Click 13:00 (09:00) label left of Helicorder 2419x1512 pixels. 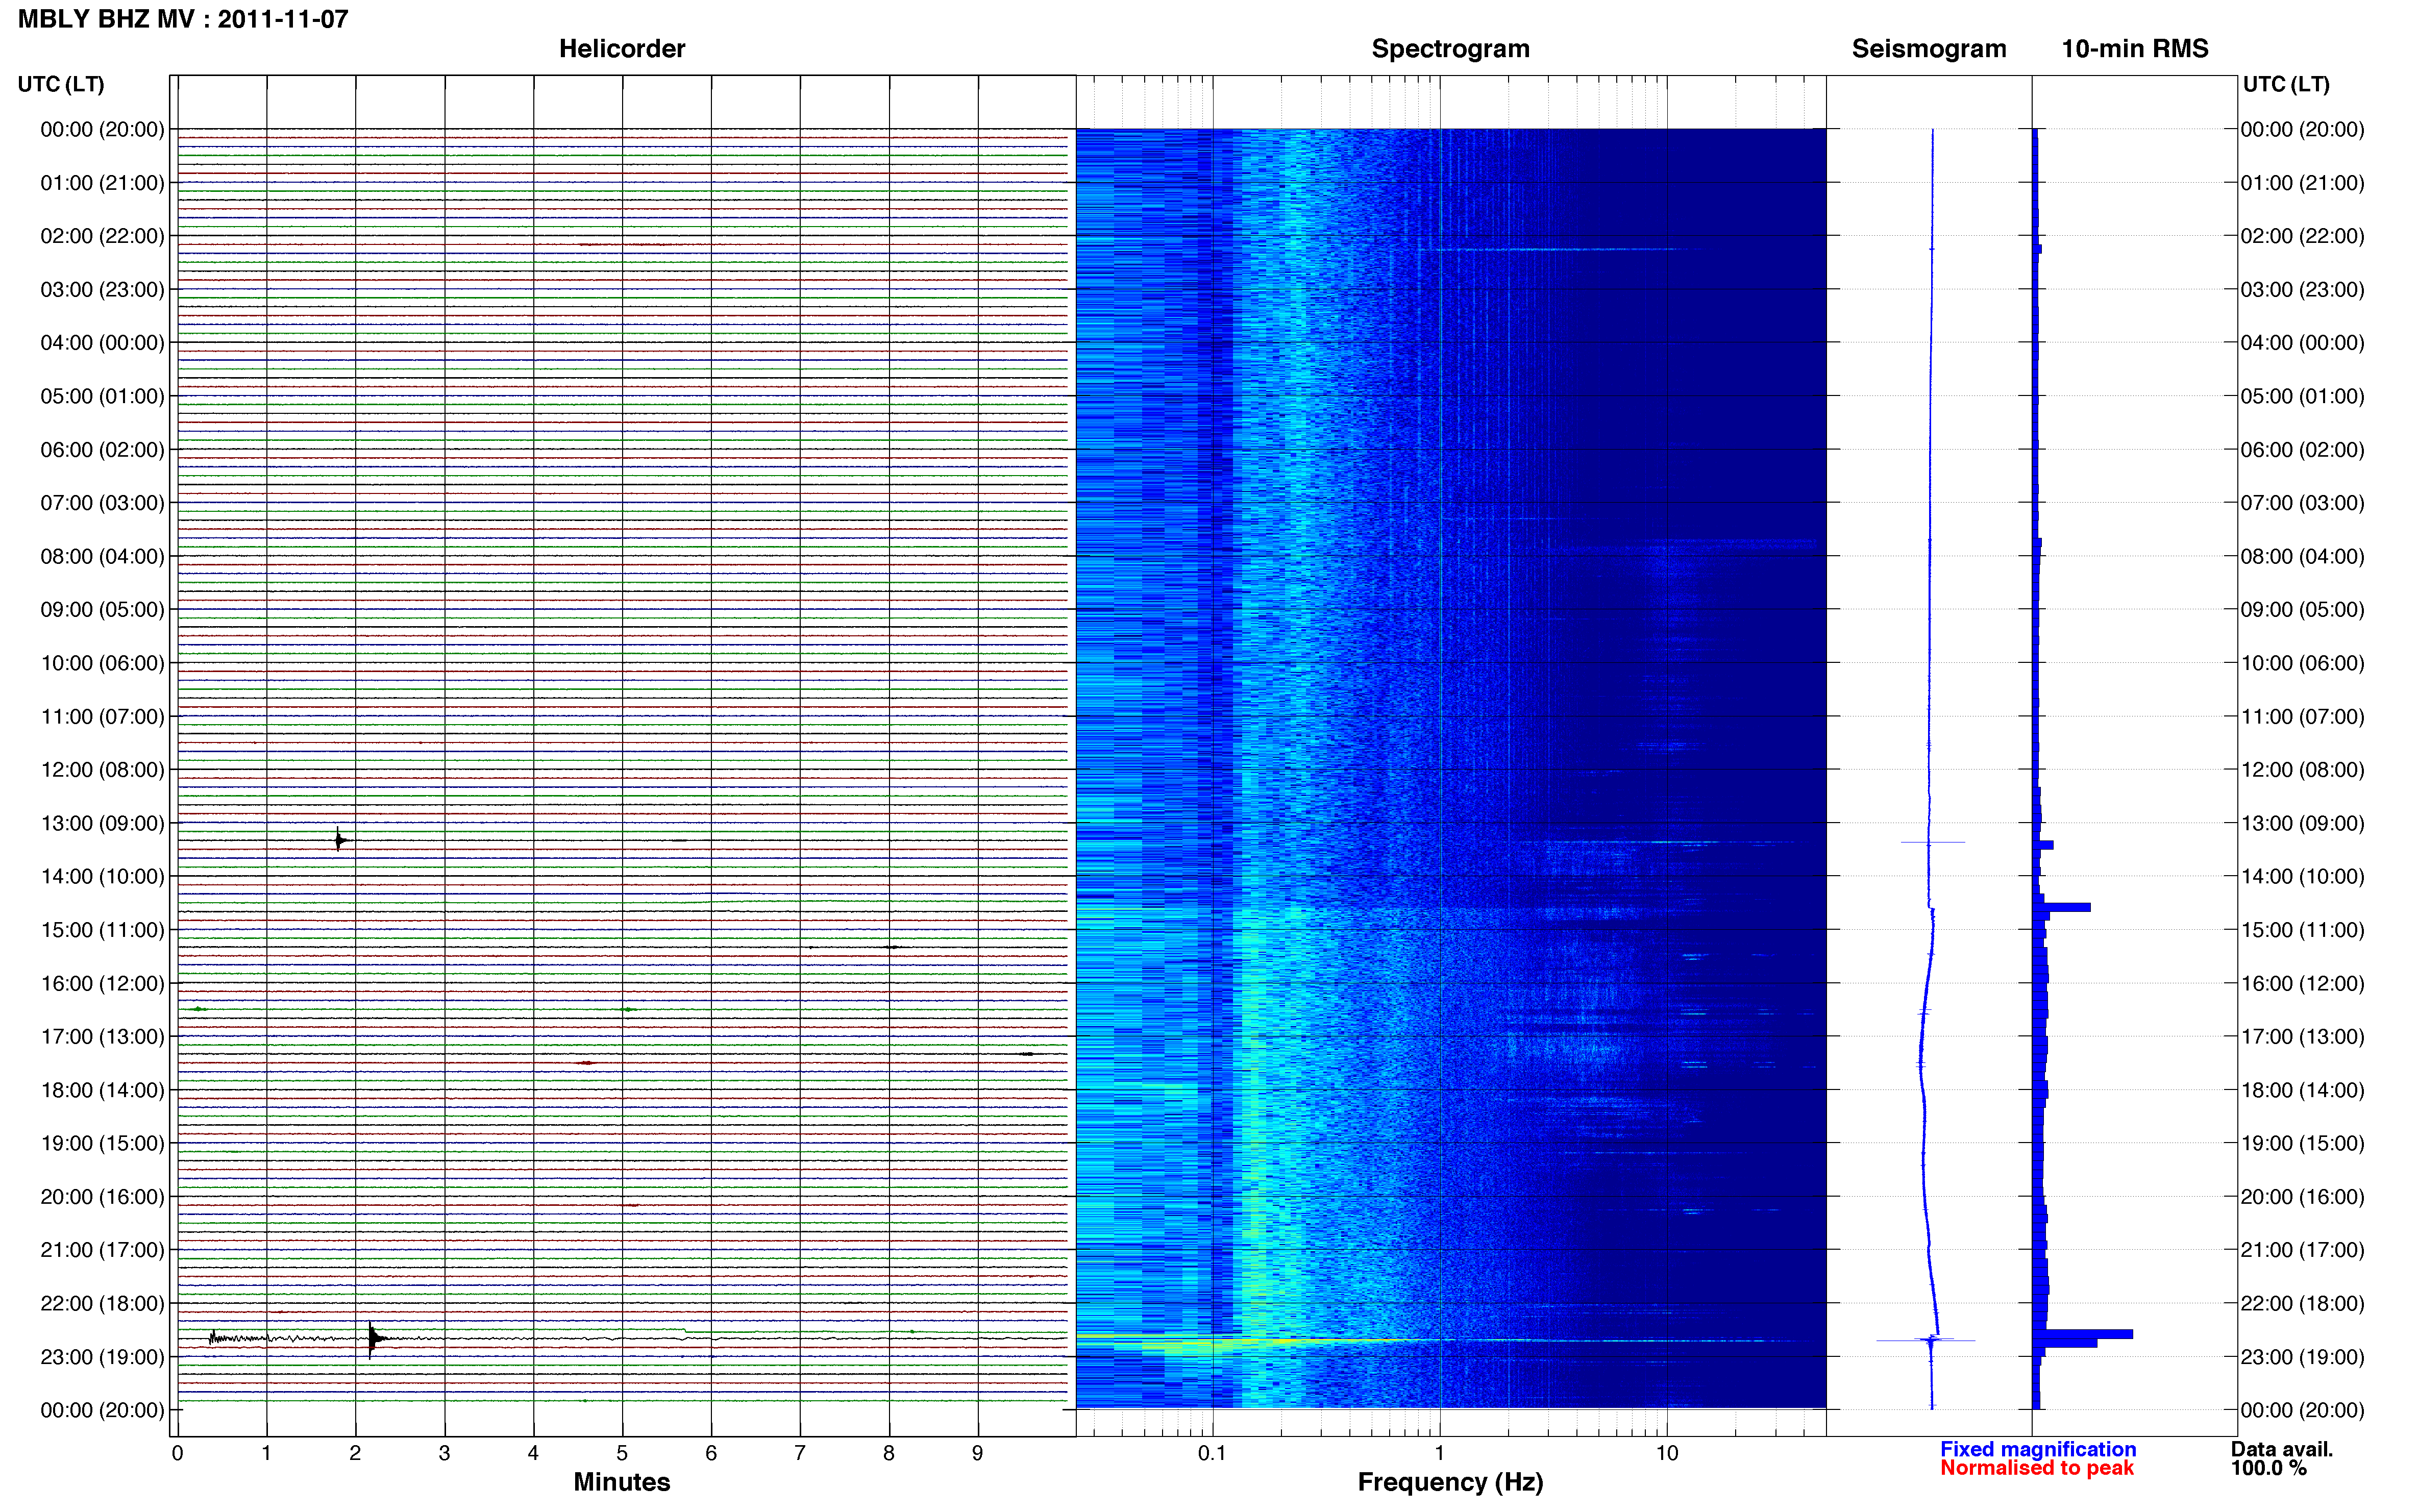pos(102,823)
